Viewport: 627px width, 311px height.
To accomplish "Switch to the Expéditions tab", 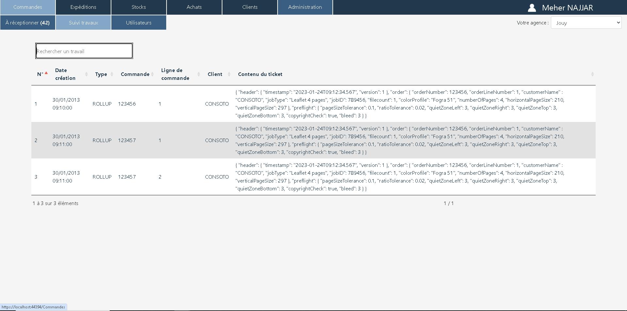I will 83,7.
